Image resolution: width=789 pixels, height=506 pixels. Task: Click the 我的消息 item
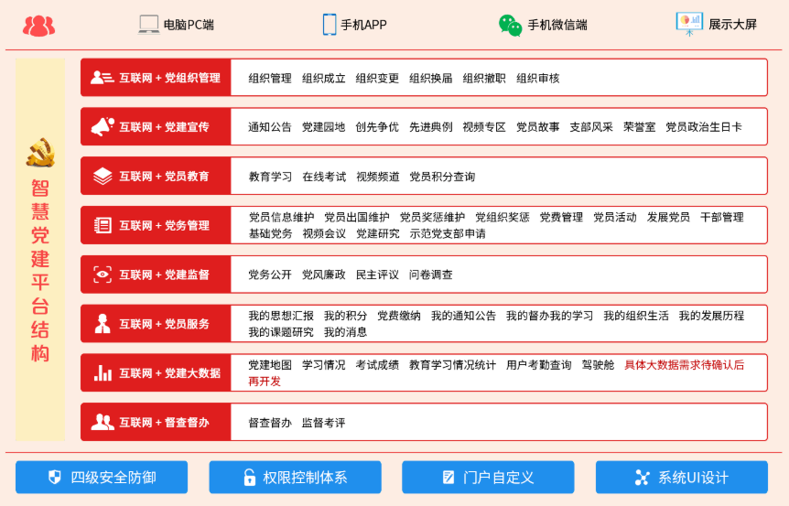[x=345, y=332]
